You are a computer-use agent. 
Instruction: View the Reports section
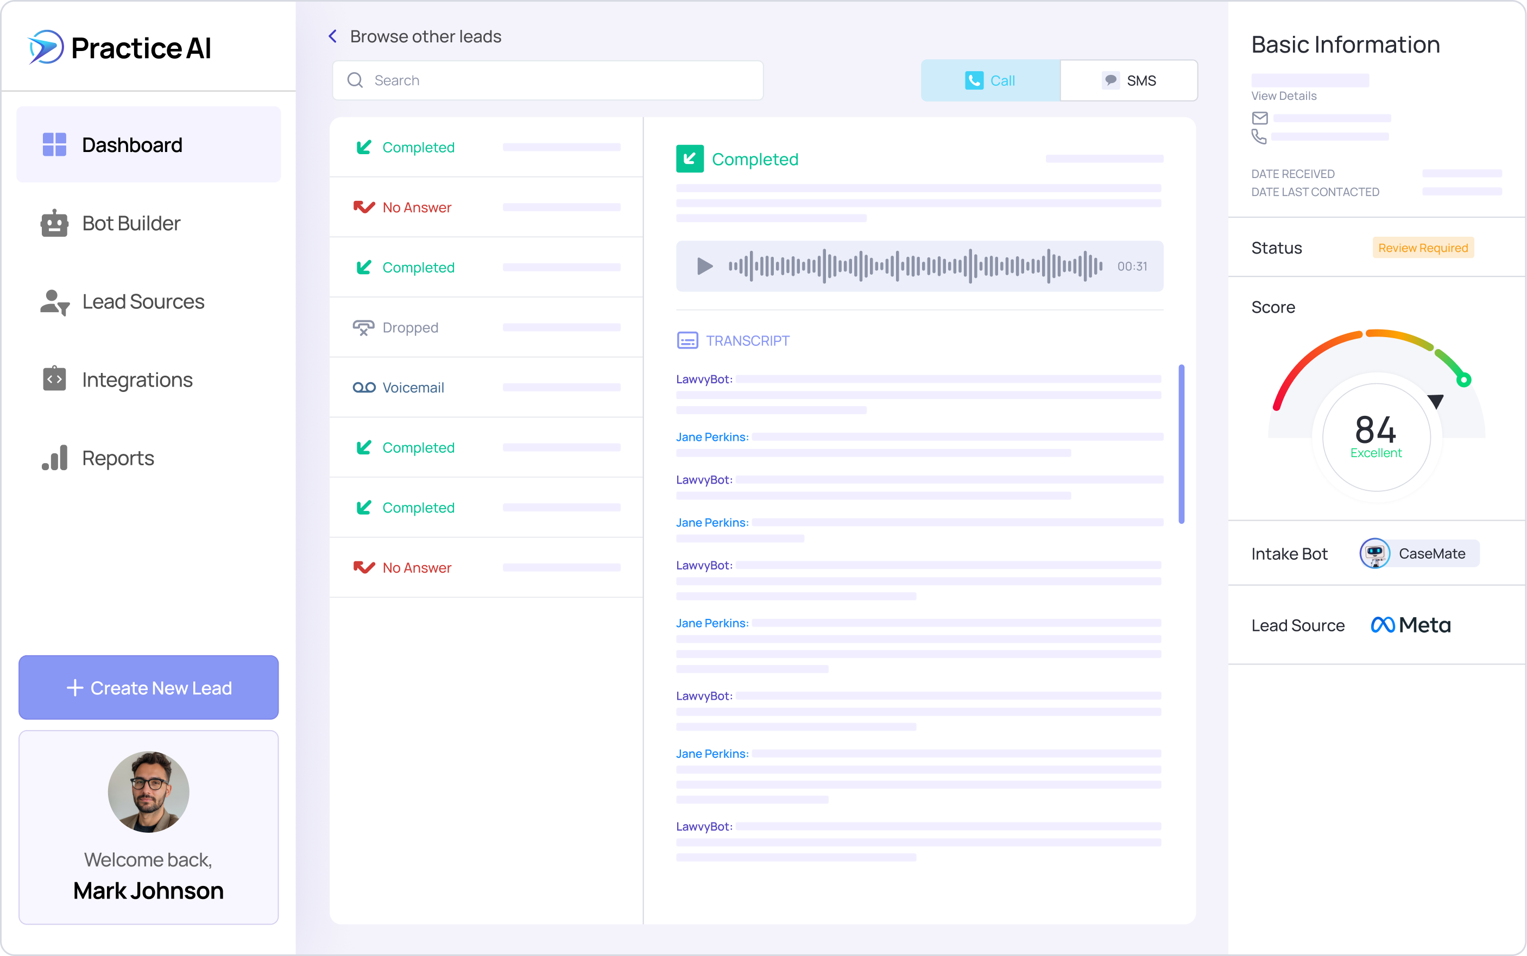(x=118, y=458)
